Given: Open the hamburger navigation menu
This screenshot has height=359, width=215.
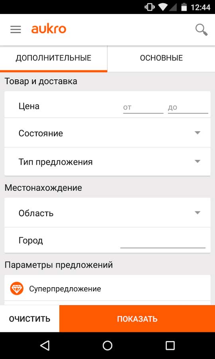Looking at the screenshot, I should pos(16,30).
